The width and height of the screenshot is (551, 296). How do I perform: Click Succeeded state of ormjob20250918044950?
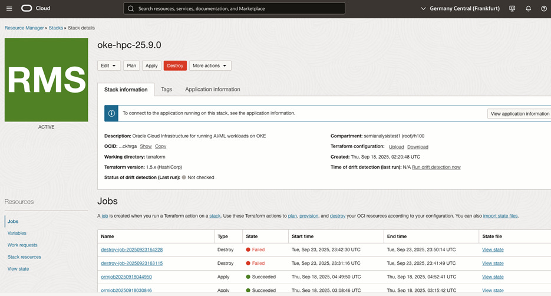click(261, 277)
